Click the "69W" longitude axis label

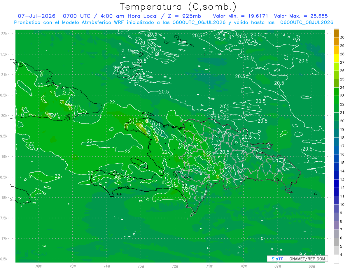tap(277, 266)
